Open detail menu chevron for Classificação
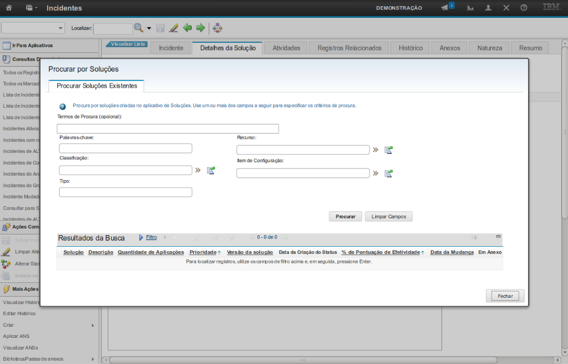 198,171
